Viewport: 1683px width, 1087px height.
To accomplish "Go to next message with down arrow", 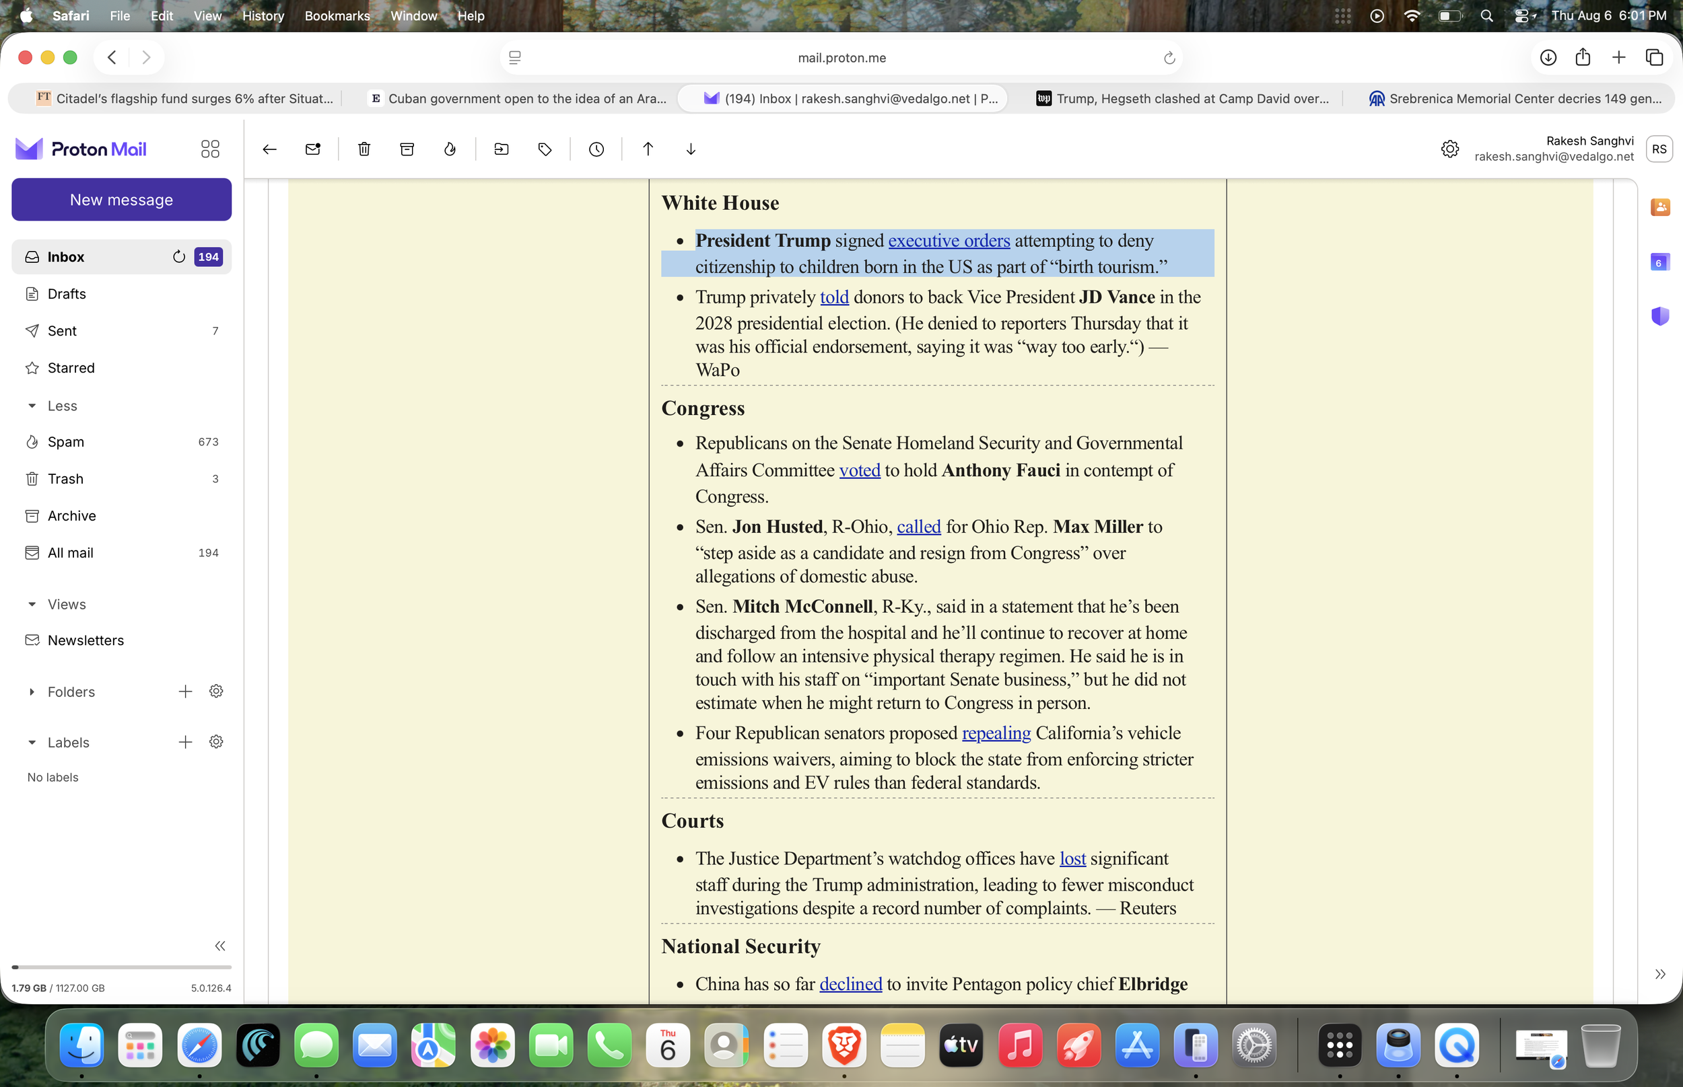I will point(691,149).
